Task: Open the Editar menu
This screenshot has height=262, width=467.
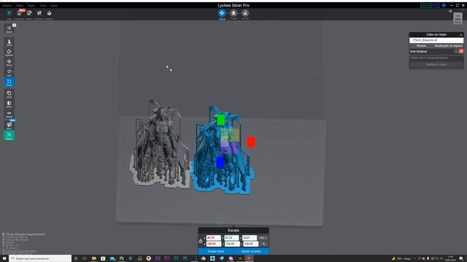Action: coord(20,6)
